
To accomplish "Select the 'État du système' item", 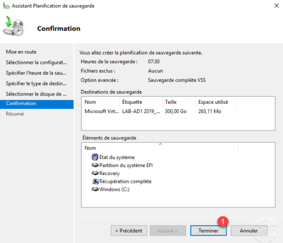I will pos(117,157).
